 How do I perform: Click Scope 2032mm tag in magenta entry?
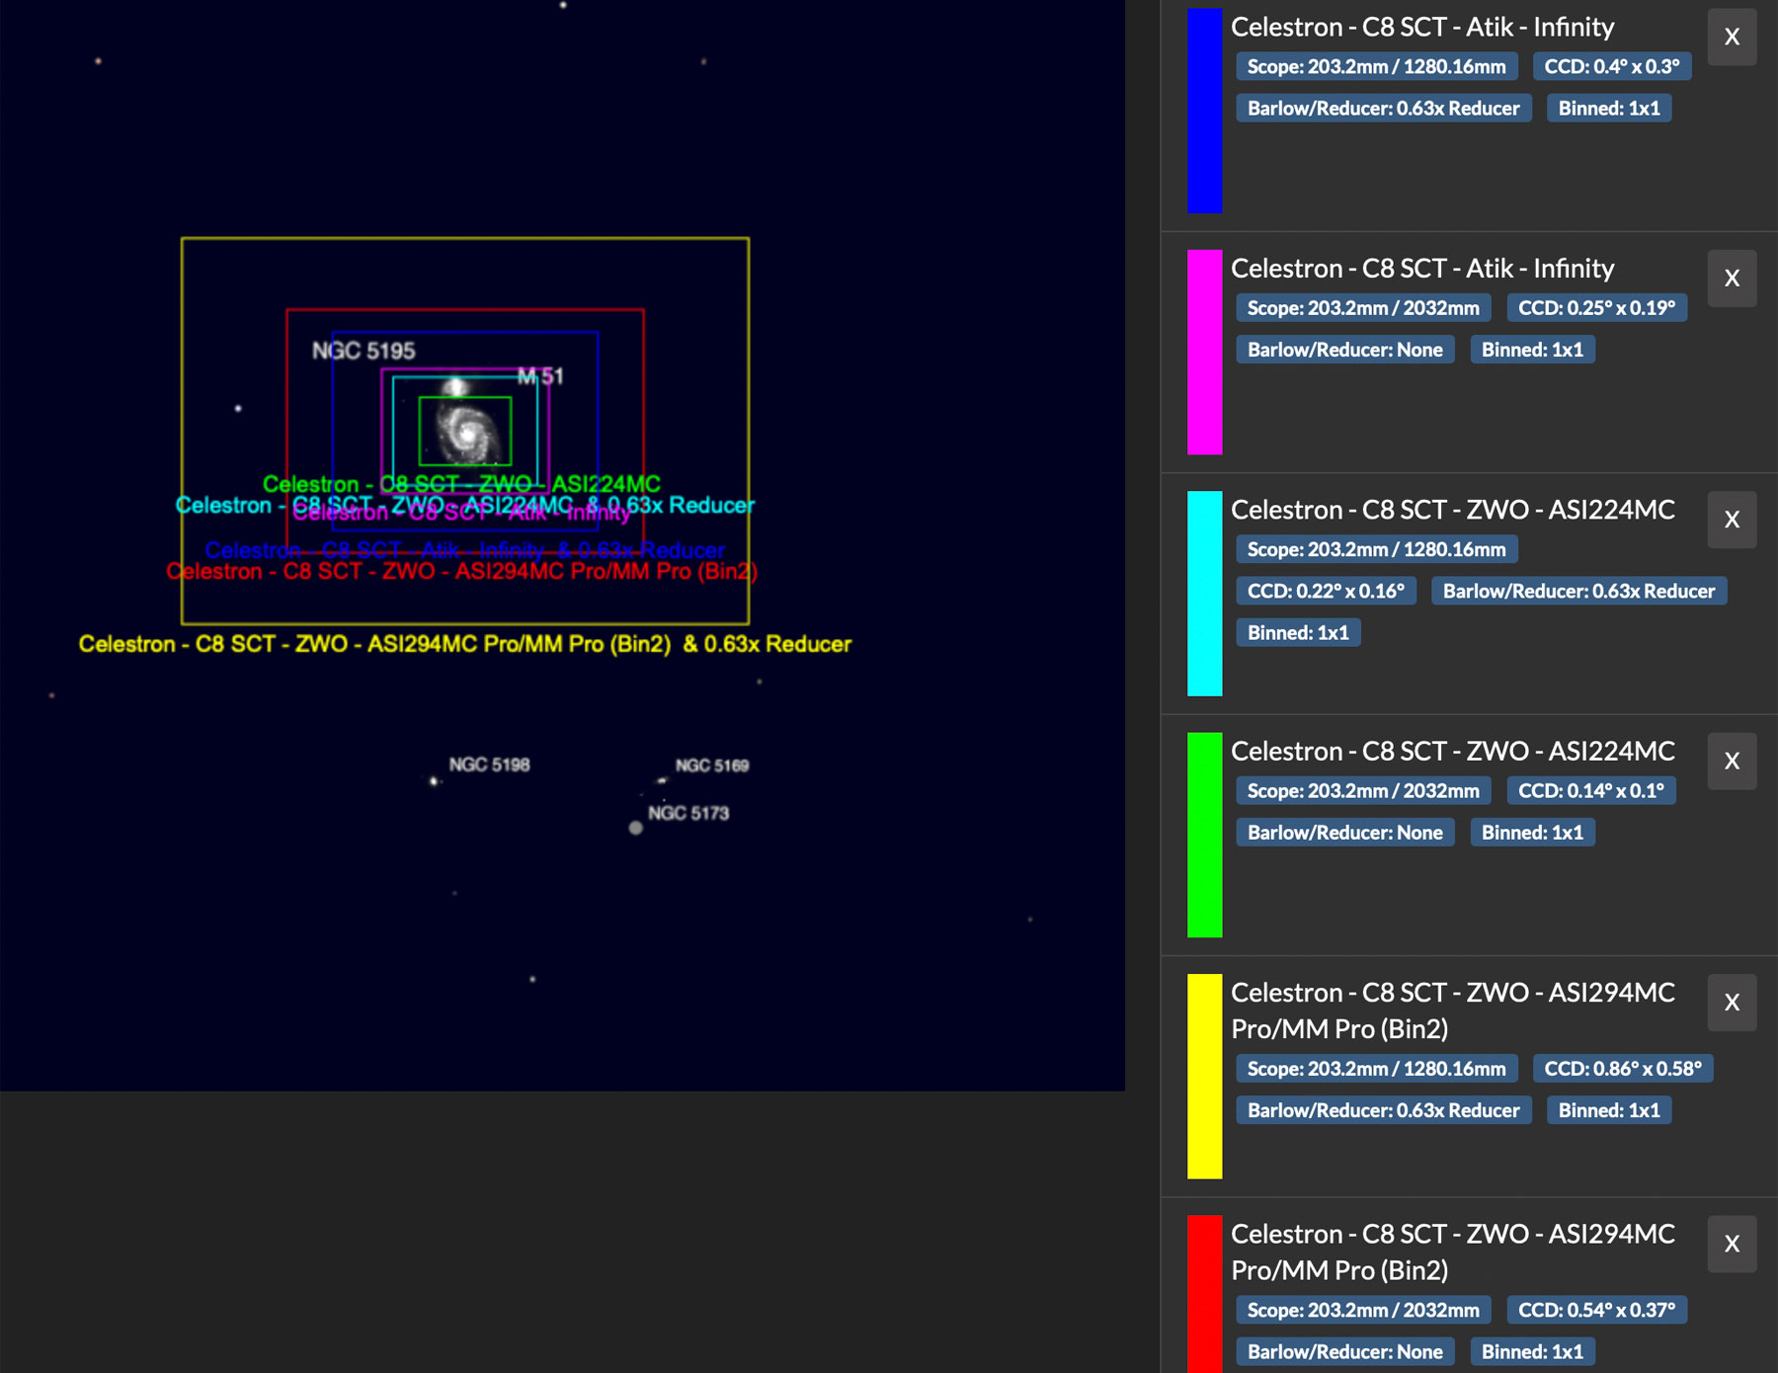tap(1363, 308)
